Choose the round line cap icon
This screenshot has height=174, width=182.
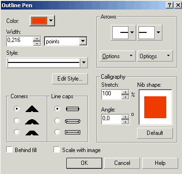73,121
